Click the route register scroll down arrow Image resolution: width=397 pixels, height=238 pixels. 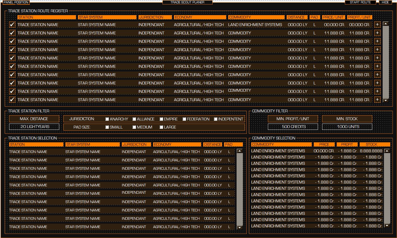coord(386,100)
